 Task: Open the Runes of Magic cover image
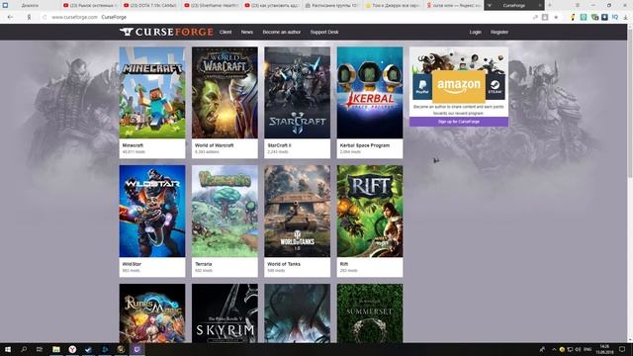(152, 313)
